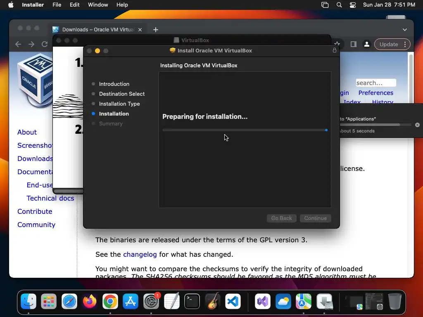Click the website search field
Viewport: 423px width, 317px height.
(376, 83)
